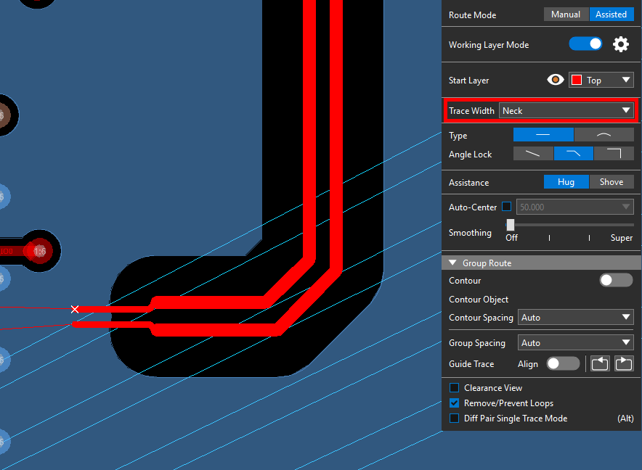
Task: Click the Smoothing slider handle
Action: (x=511, y=225)
